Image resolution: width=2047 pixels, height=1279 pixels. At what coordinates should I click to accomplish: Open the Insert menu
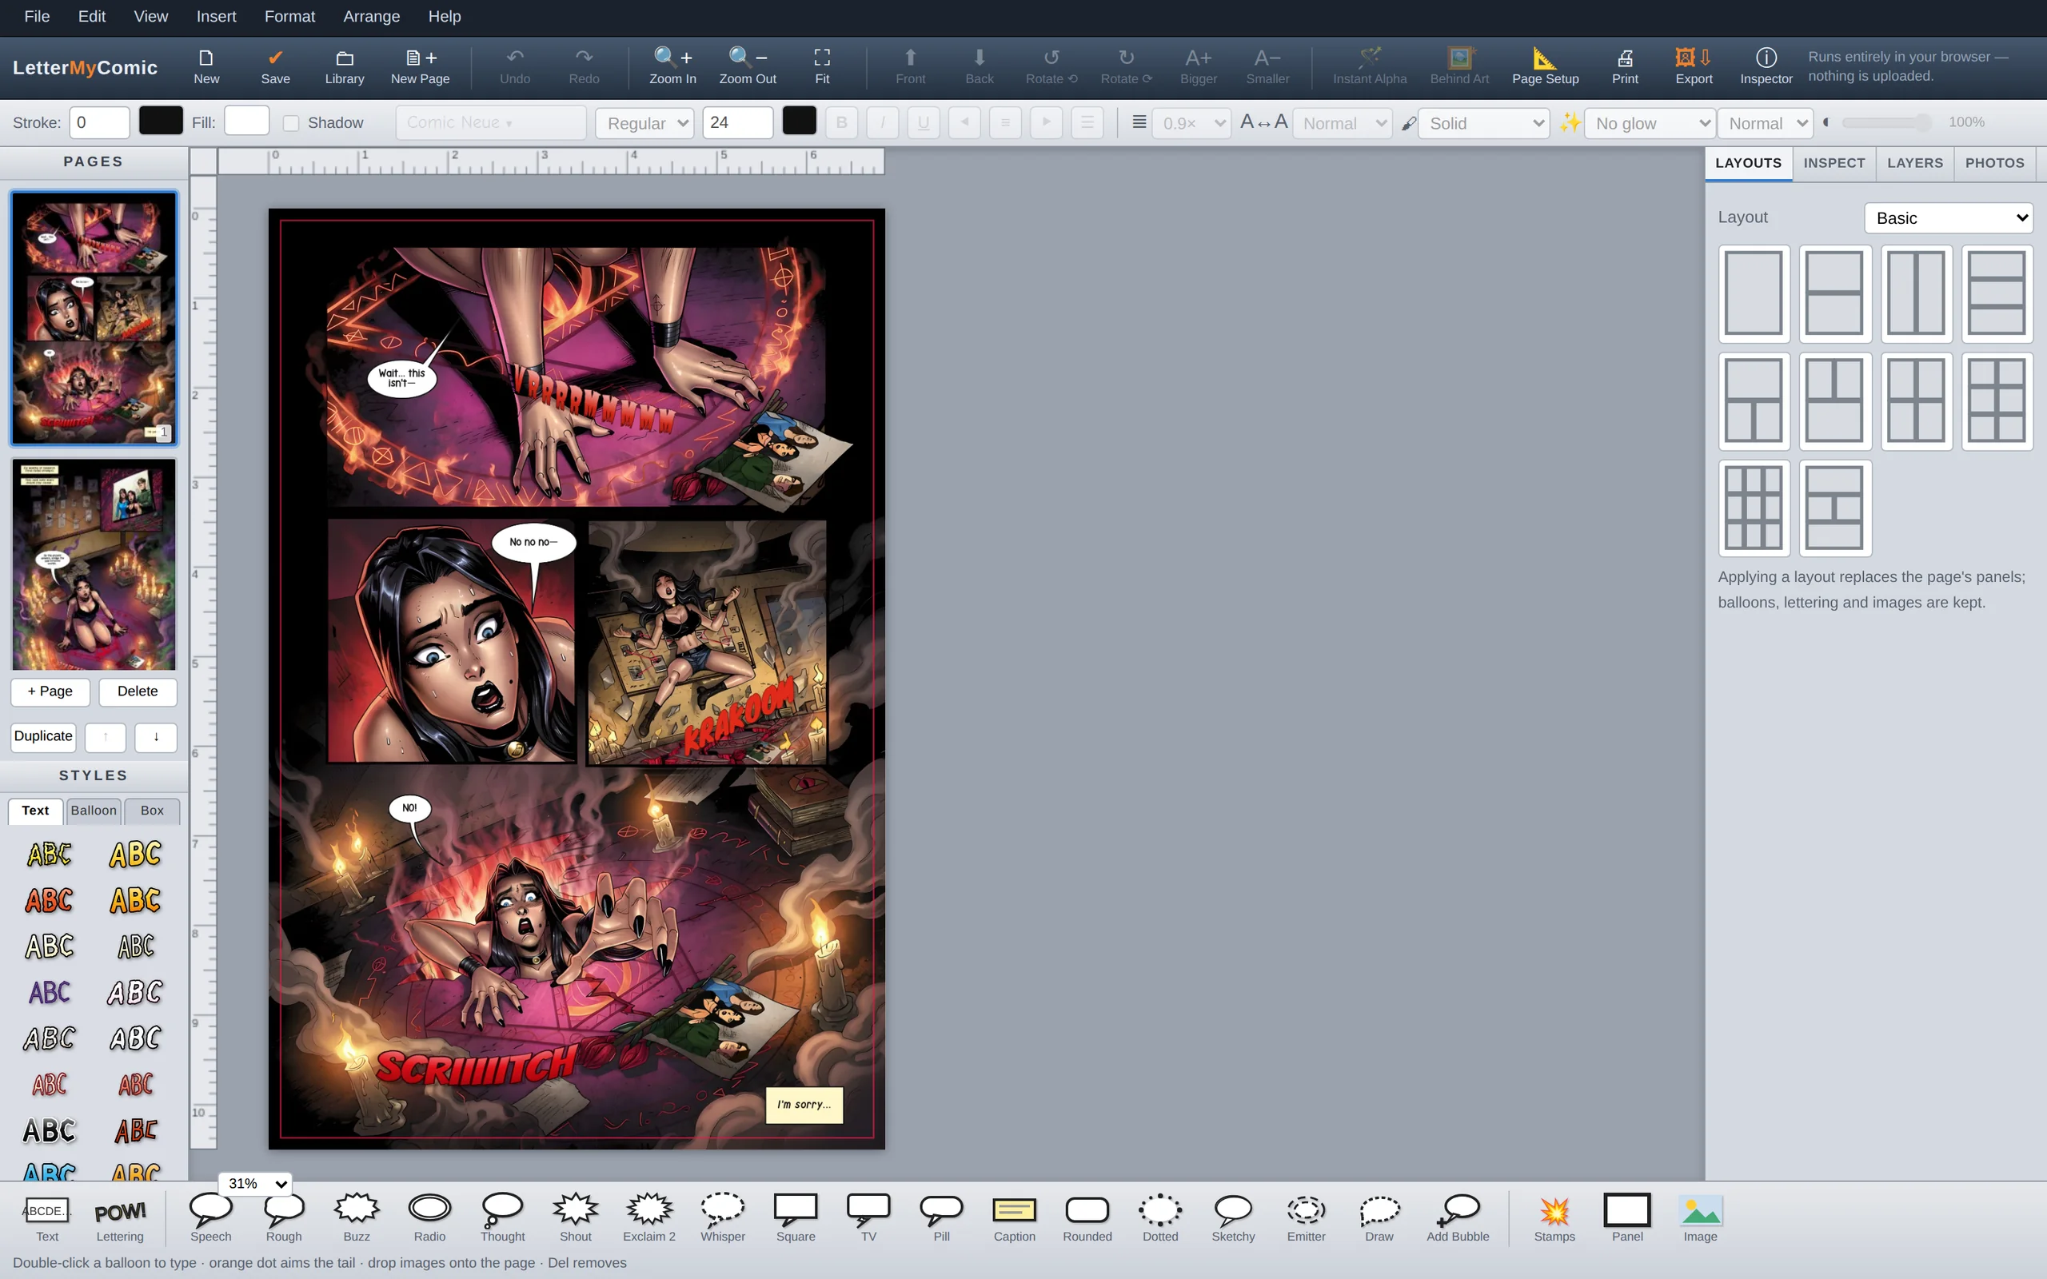pos(216,16)
